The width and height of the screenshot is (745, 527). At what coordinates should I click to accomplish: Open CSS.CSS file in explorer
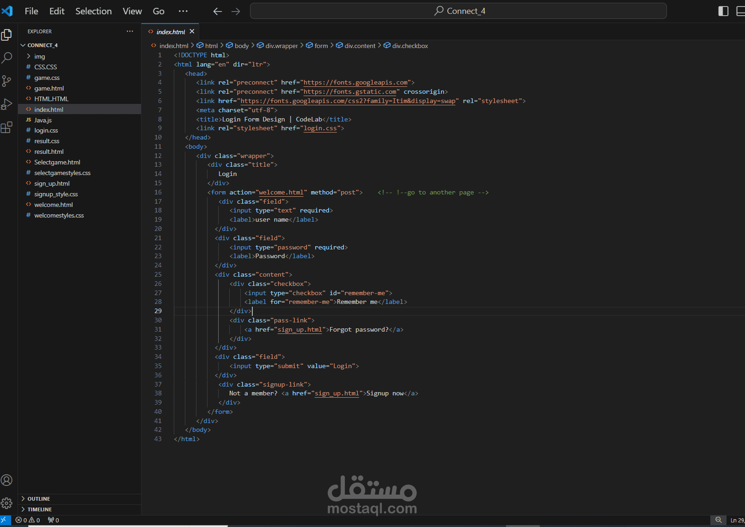[79, 67]
